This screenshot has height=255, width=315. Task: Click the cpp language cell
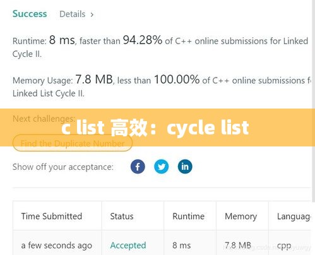[x=284, y=246]
